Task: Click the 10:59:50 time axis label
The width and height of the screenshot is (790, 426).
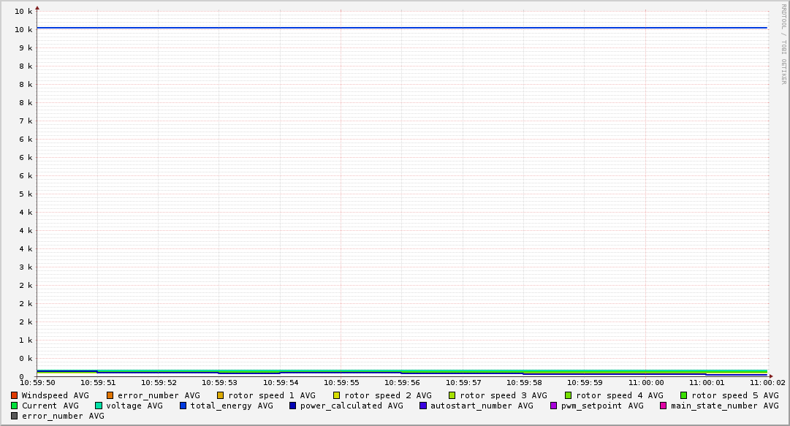Action: coord(37,382)
